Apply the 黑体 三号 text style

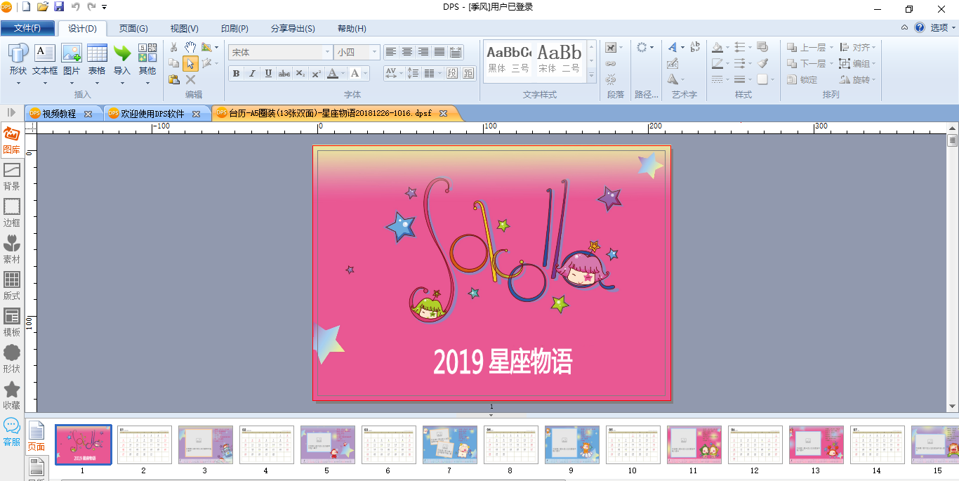508,60
